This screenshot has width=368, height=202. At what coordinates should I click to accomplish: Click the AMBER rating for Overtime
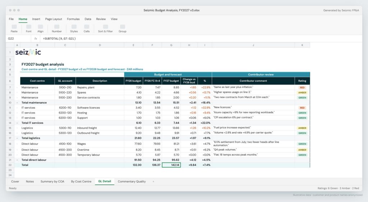[302, 150]
